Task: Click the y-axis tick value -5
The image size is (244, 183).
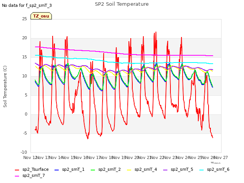Action: tap(25, 133)
